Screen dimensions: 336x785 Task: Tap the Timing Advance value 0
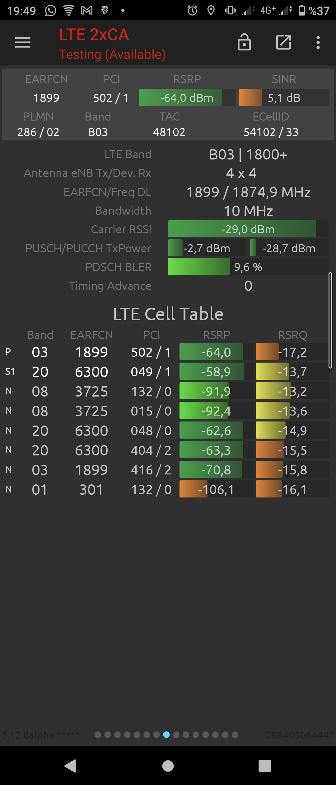(248, 286)
